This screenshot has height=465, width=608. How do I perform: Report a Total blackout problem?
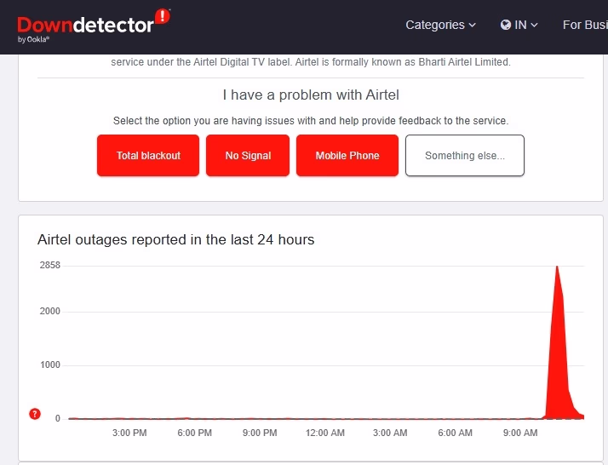click(x=148, y=156)
